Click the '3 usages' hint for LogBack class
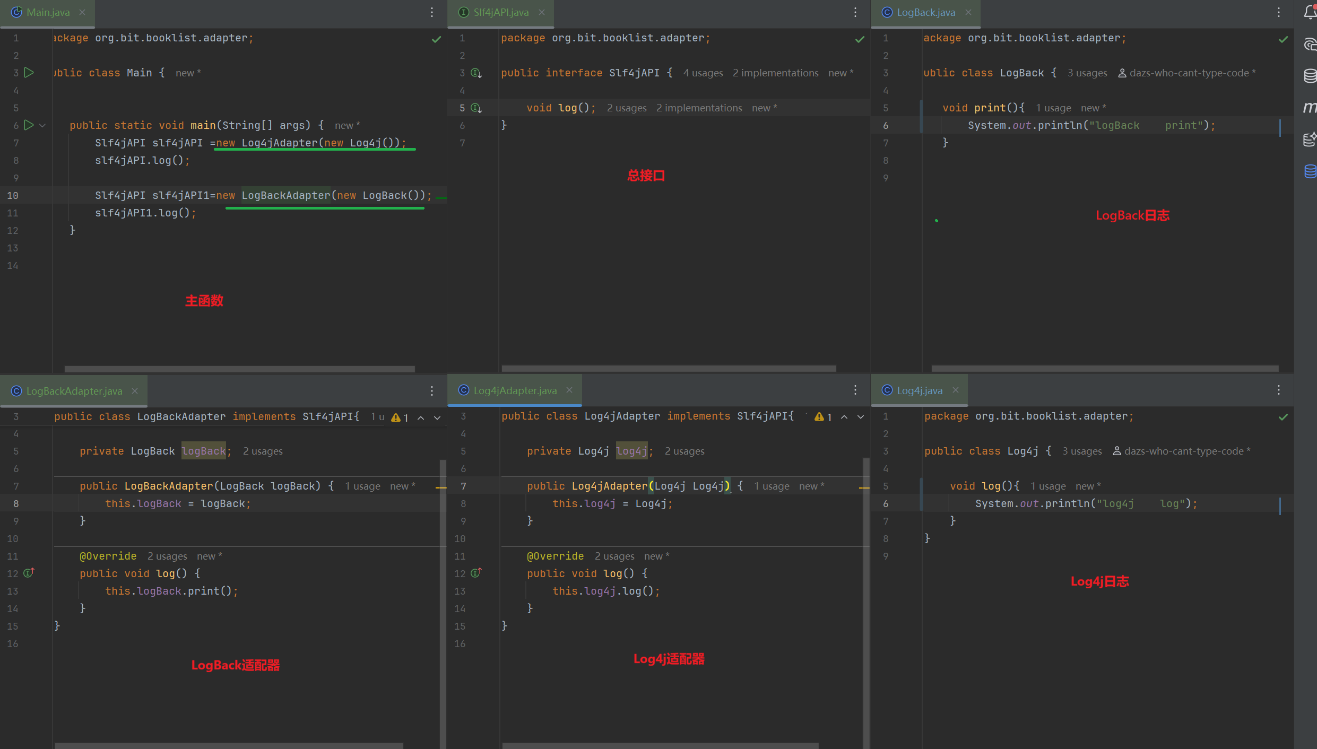This screenshot has width=1317, height=749. coord(1087,73)
